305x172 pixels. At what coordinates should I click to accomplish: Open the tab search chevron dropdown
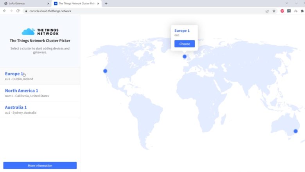pos(287,3)
